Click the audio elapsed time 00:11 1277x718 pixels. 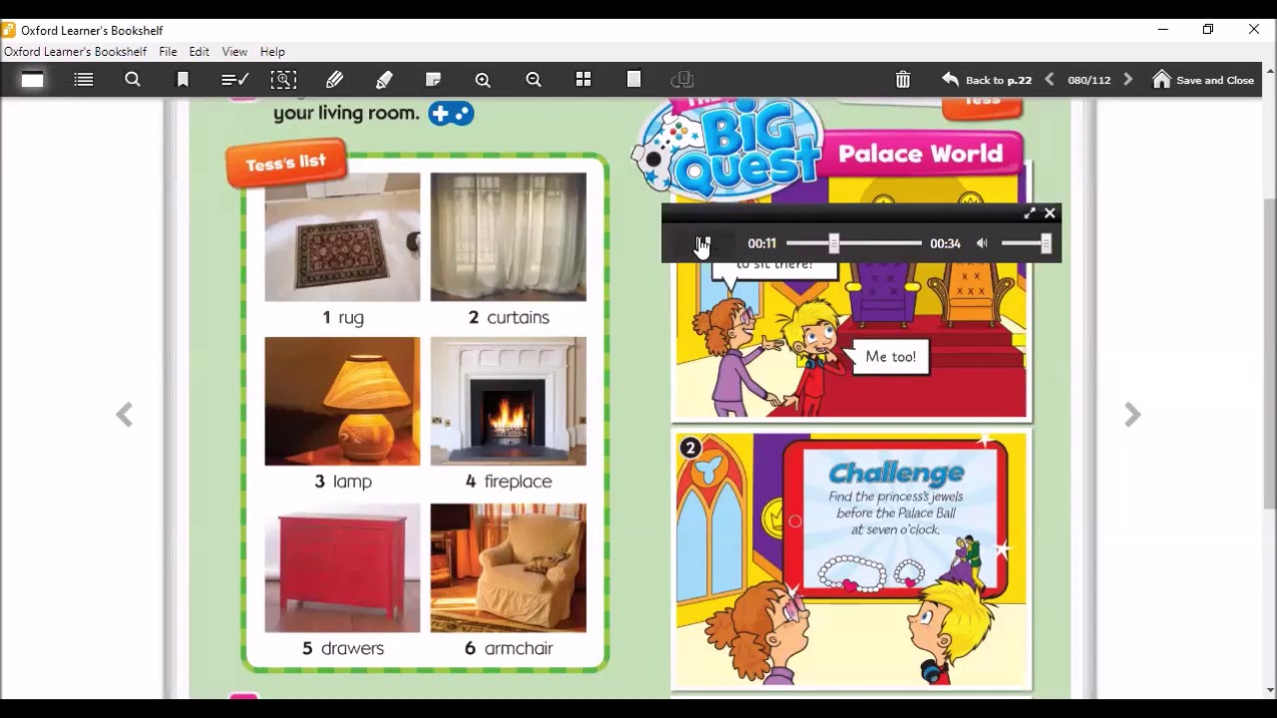762,243
